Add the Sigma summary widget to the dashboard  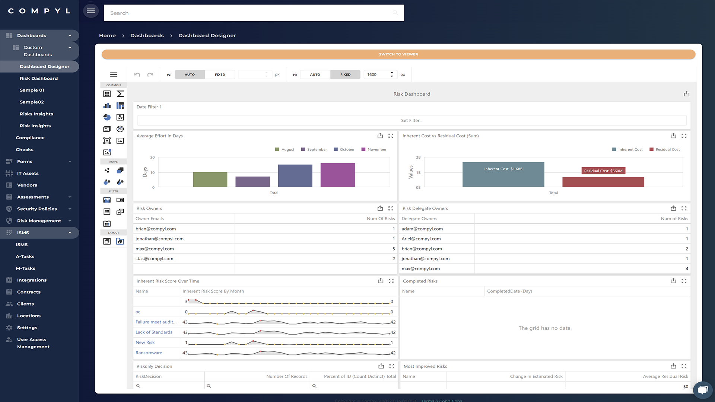120,94
